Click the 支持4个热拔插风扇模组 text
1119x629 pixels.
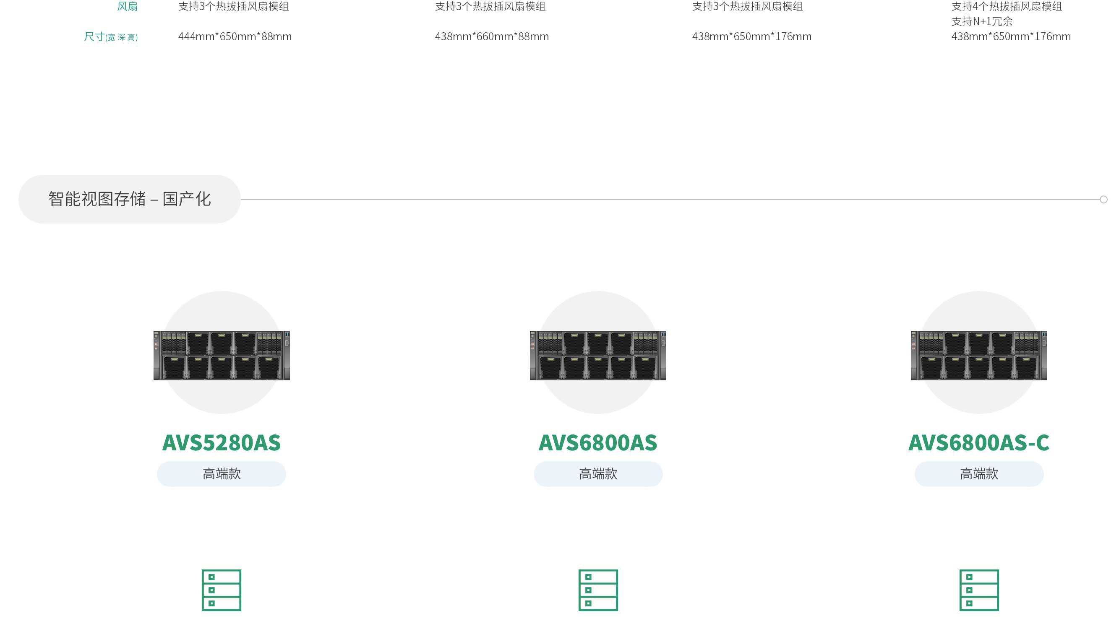1007,7
